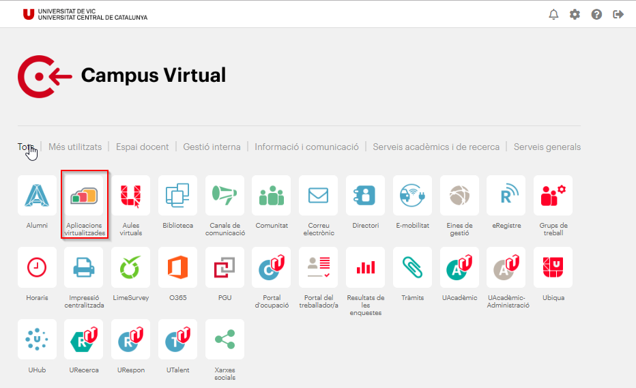
Task: Open the Horaris clock icon
Action: point(37,268)
